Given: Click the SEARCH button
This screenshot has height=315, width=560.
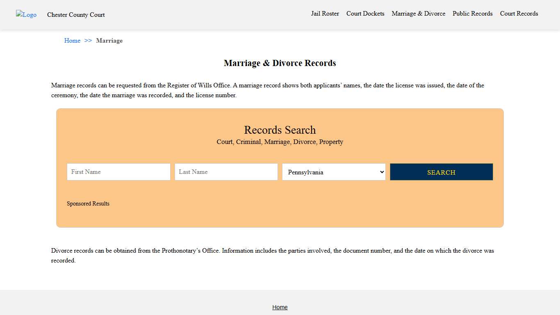Looking at the screenshot, I should click(x=441, y=172).
